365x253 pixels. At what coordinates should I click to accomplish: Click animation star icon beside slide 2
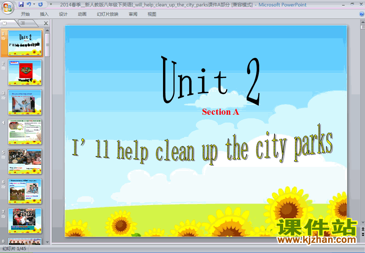coord(3,68)
